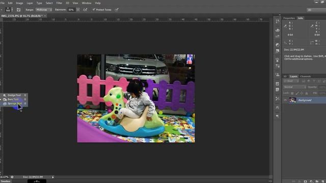
Task: Open the Tool Presets panel icon
Action: [277, 98]
